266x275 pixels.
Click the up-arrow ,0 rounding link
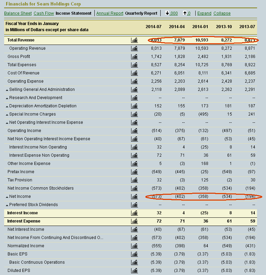[x=187, y=13]
